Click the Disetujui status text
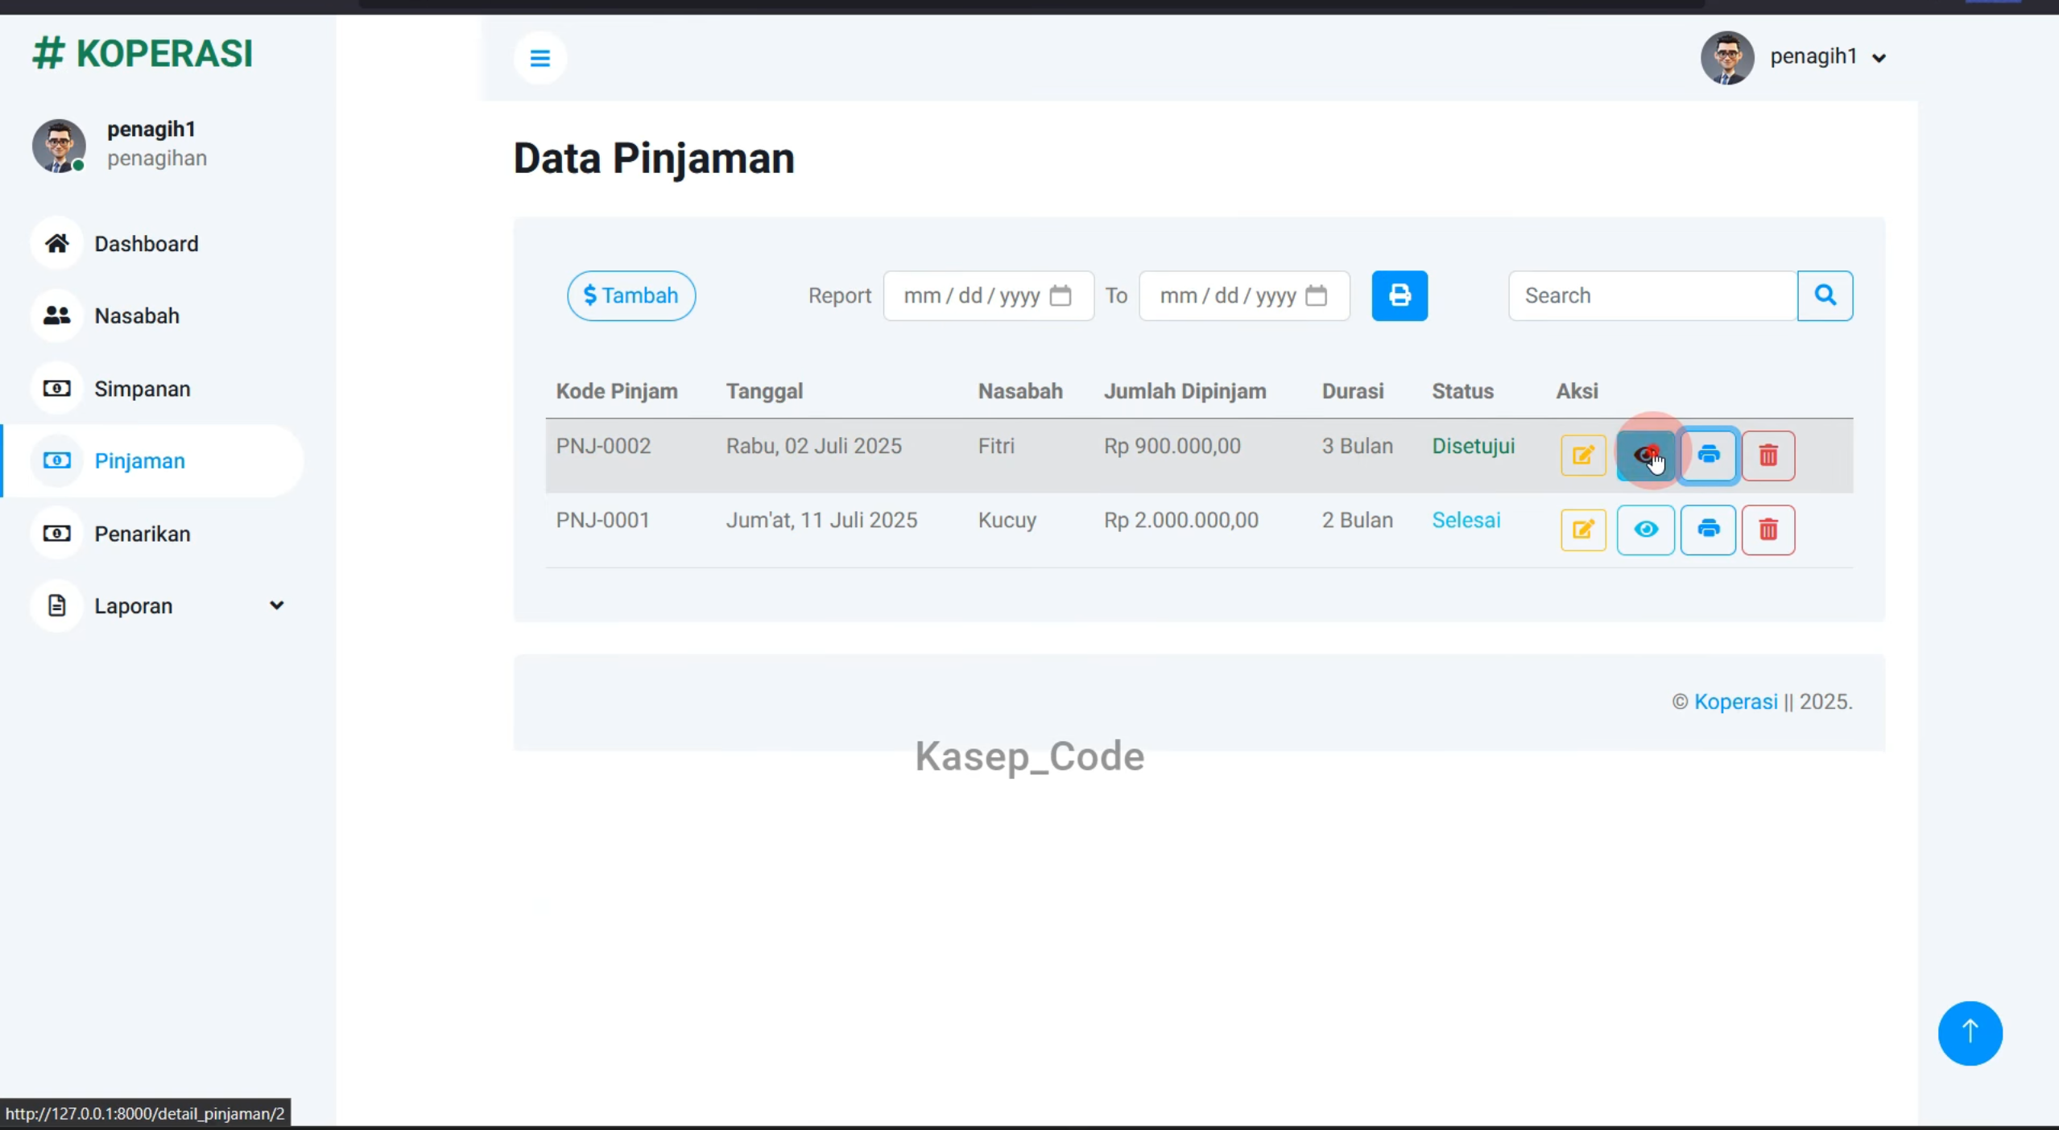 click(1473, 446)
